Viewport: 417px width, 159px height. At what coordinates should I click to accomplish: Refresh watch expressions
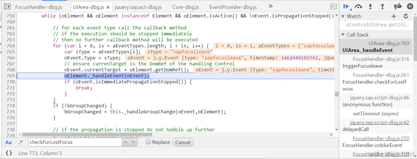(406, 16)
